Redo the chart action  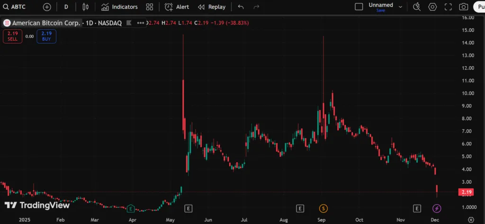256,7
